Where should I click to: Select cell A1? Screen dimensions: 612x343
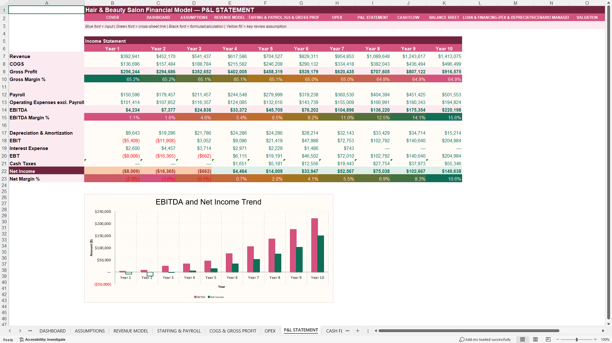47,10
